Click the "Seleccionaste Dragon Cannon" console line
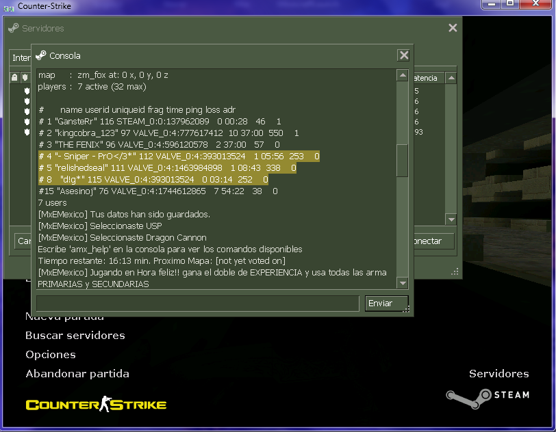The width and height of the screenshot is (556, 432). 123,238
